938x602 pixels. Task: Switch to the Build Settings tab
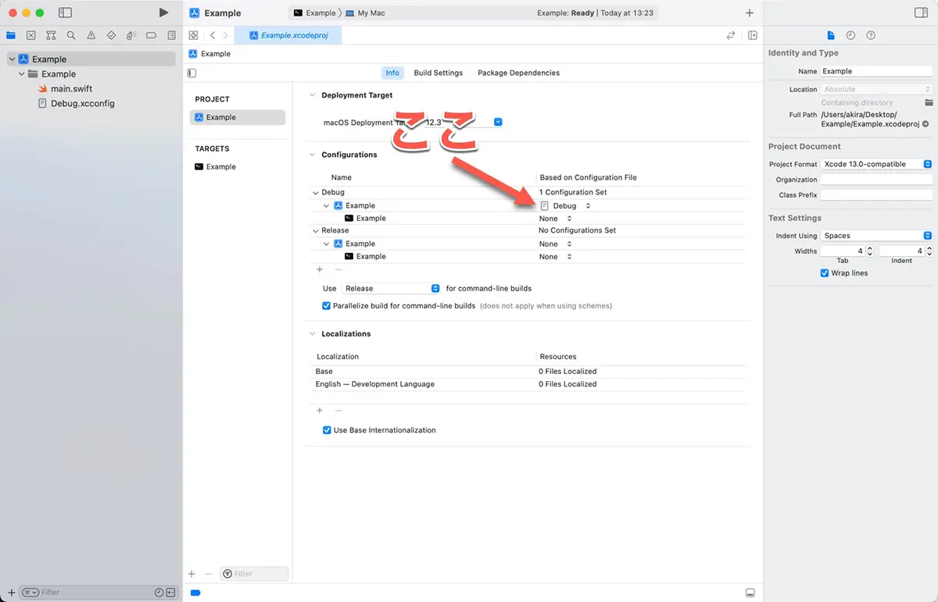coord(438,73)
